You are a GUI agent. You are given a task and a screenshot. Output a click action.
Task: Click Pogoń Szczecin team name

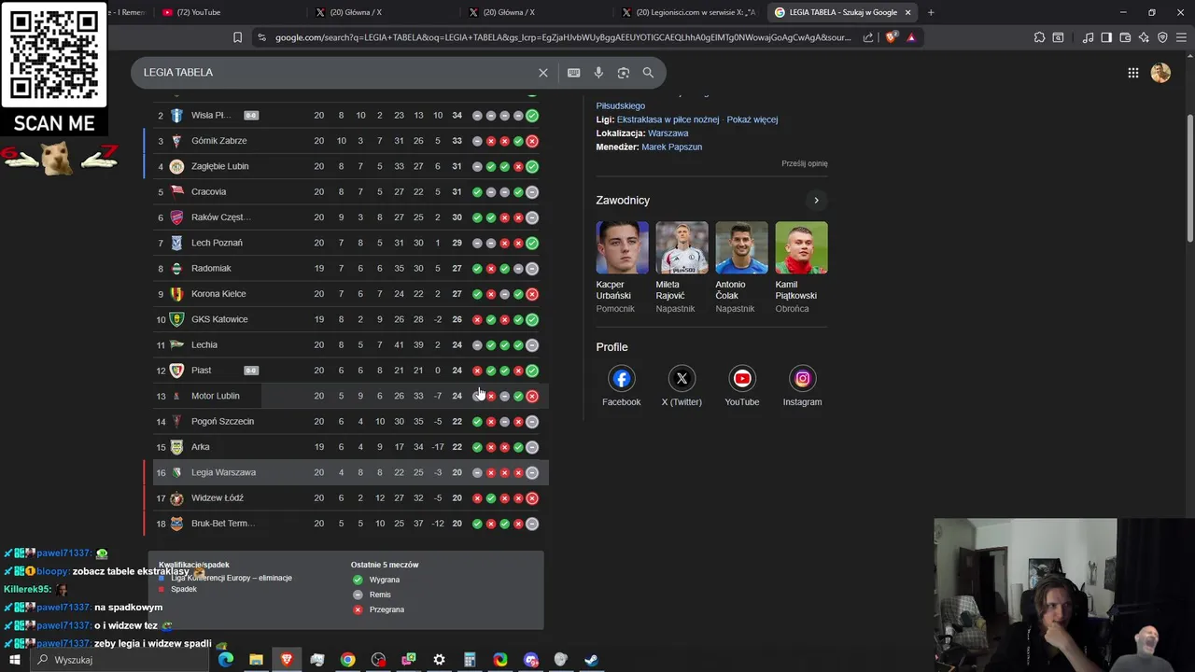tap(222, 422)
